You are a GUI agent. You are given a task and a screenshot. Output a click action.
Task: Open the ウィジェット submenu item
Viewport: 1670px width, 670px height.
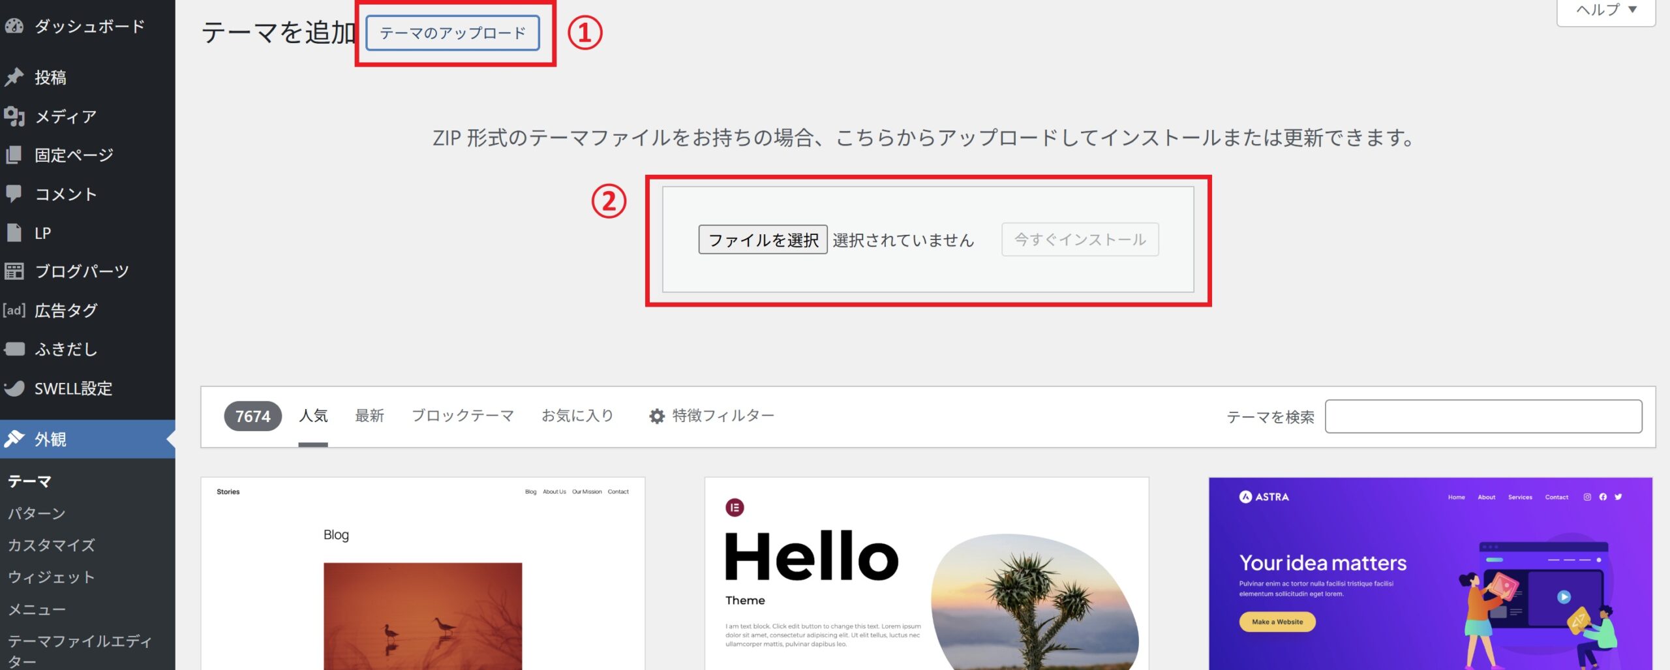52,577
